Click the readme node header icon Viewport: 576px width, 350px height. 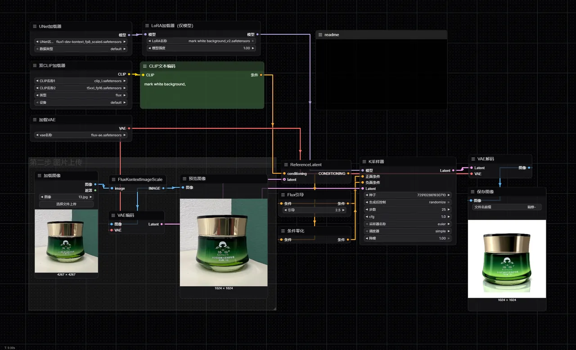click(x=320, y=35)
